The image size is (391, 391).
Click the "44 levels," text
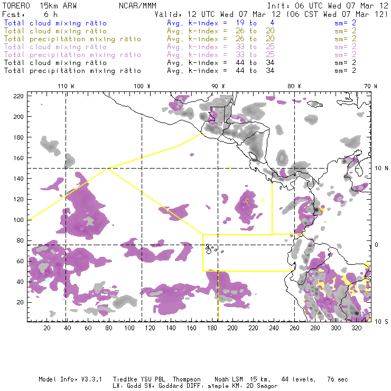coord(299,379)
